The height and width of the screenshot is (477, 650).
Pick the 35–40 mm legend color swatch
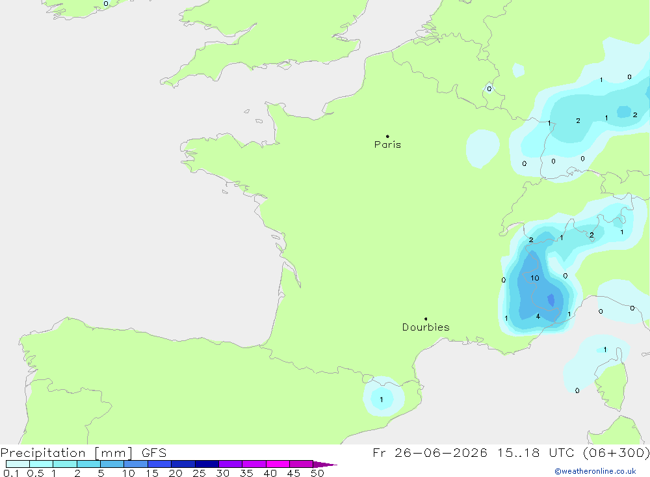(x=254, y=464)
